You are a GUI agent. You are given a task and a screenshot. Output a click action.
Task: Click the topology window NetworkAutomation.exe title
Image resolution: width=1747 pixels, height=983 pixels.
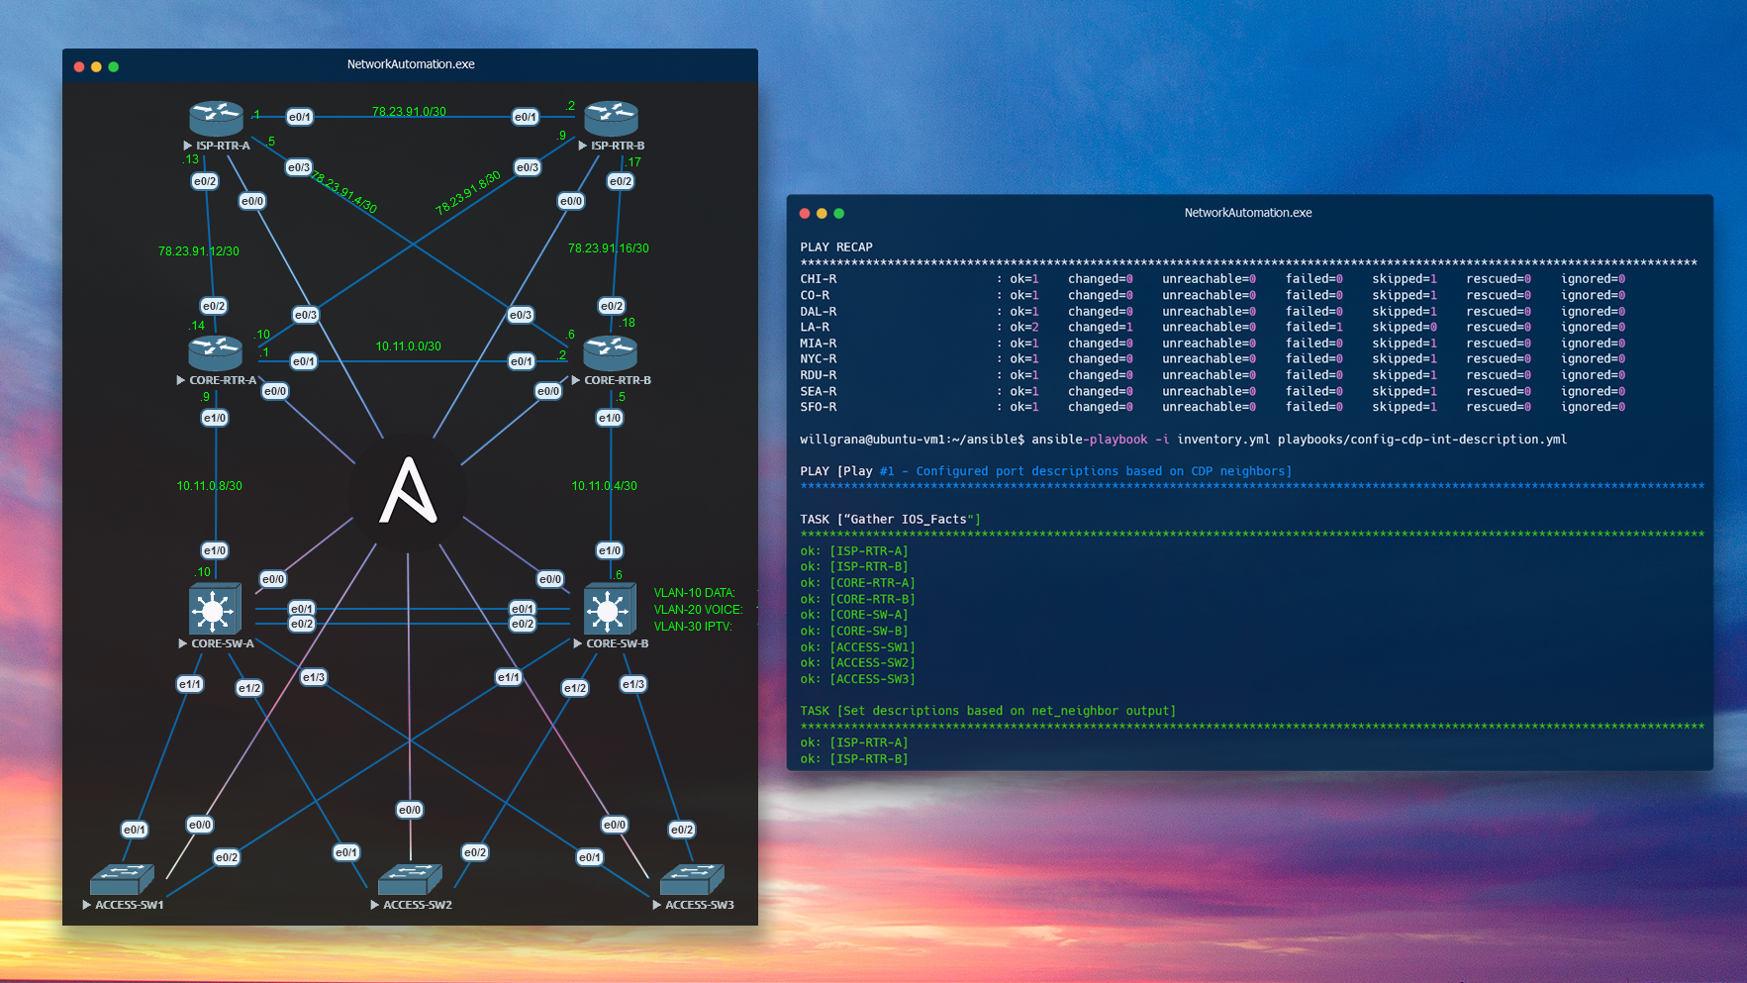410,63
